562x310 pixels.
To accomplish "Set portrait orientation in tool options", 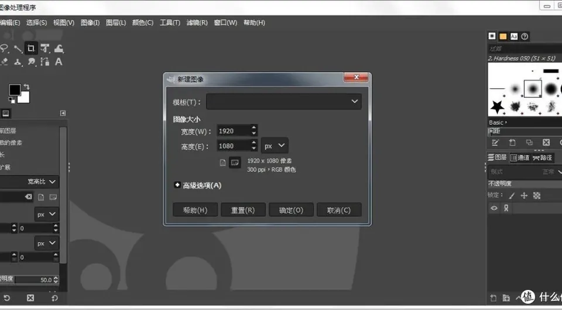I will pos(41,197).
